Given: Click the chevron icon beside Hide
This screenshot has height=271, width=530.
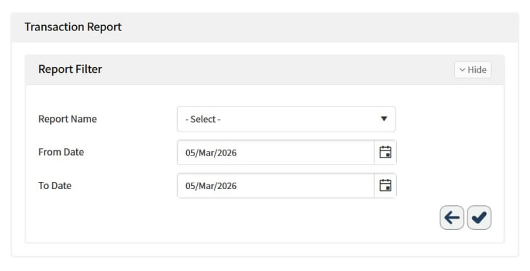Looking at the screenshot, I should coord(462,70).
